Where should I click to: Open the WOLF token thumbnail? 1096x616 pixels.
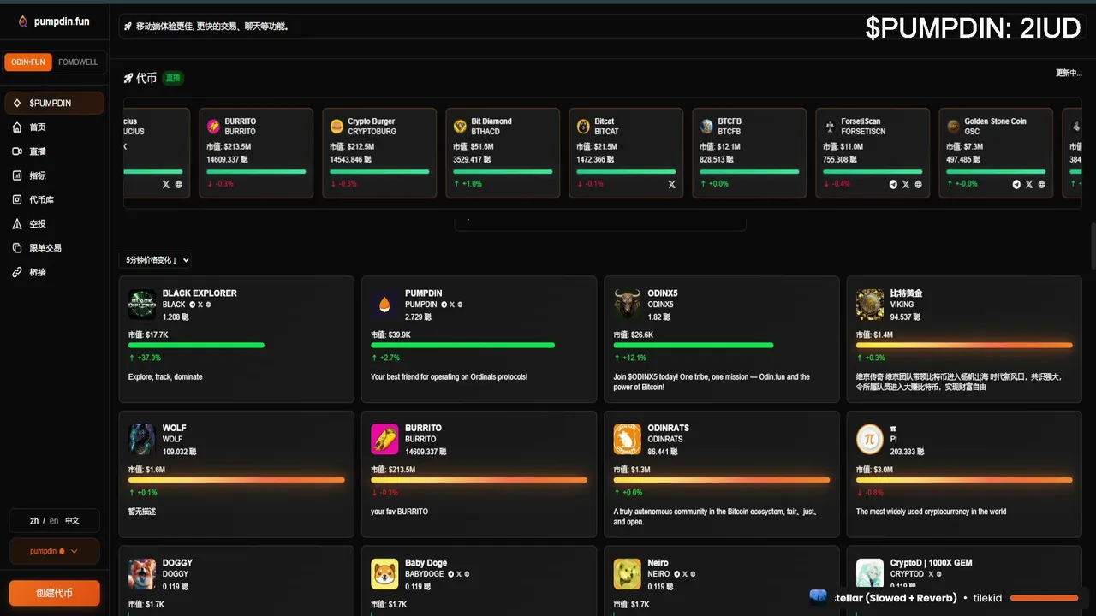[x=142, y=439]
